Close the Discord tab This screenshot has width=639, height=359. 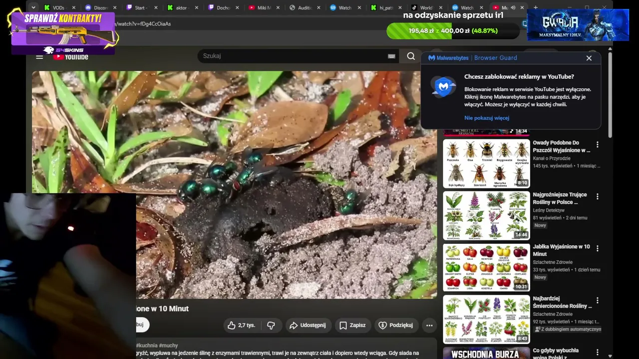pyautogui.click(x=114, y=8)
